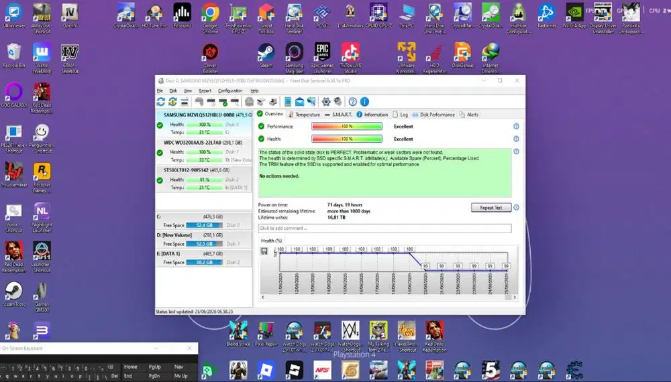The image size is (671, 382).
Task: Click the Home key on On-Screen Keyboard
Action: [131, 367]
